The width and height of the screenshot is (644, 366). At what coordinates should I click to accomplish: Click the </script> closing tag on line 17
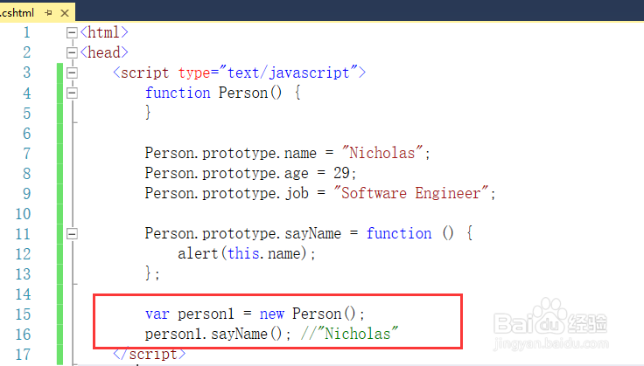point(149,354)
